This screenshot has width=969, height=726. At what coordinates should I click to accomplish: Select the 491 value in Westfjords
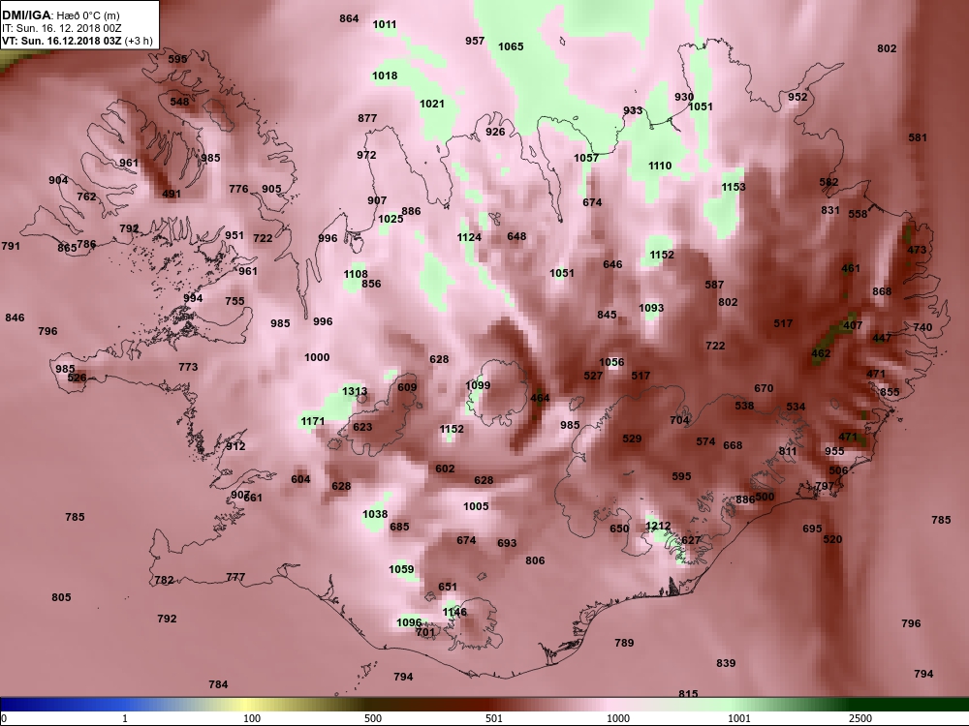point(172,194)
